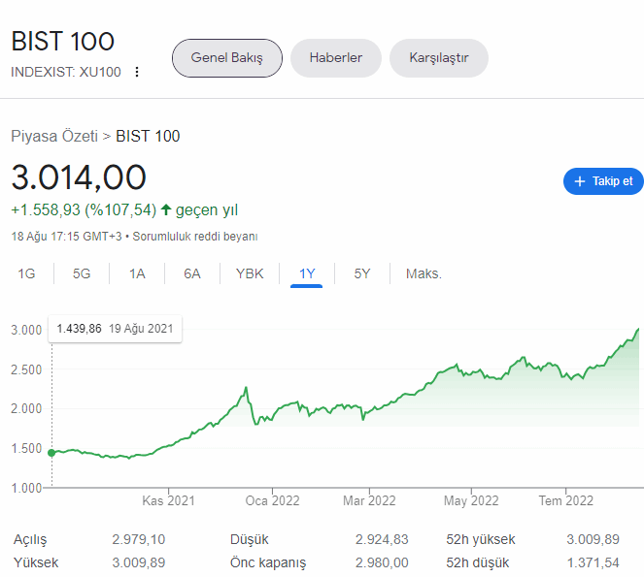Click the Açılış value 2.979,10

(138, 539)
